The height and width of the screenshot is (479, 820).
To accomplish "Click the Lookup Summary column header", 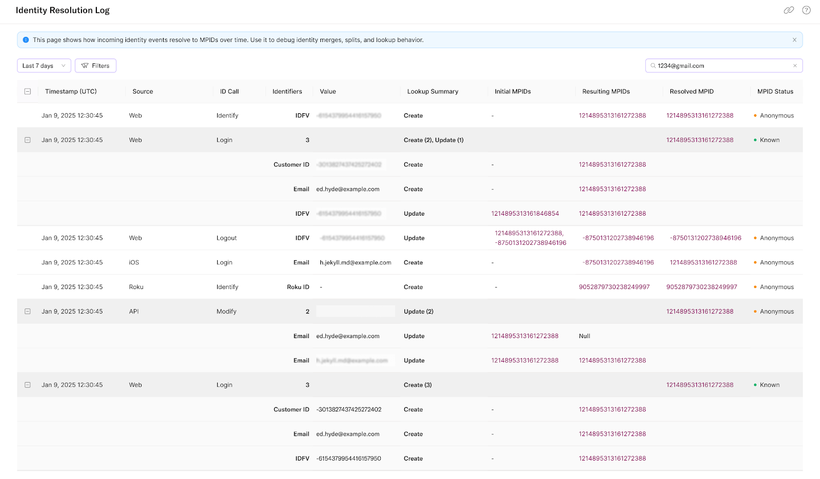I will point(433,91).
